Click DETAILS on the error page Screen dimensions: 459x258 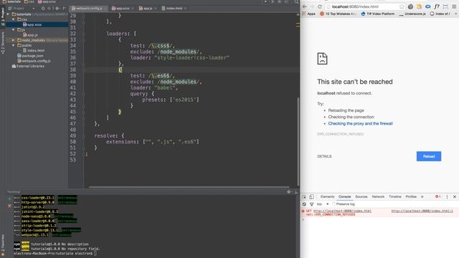[324, 156]
